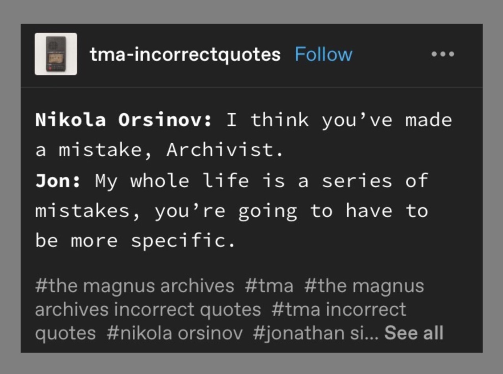Click the text 'My whole life is a series of'
The image size is (503, 374).
pos(261,181)
